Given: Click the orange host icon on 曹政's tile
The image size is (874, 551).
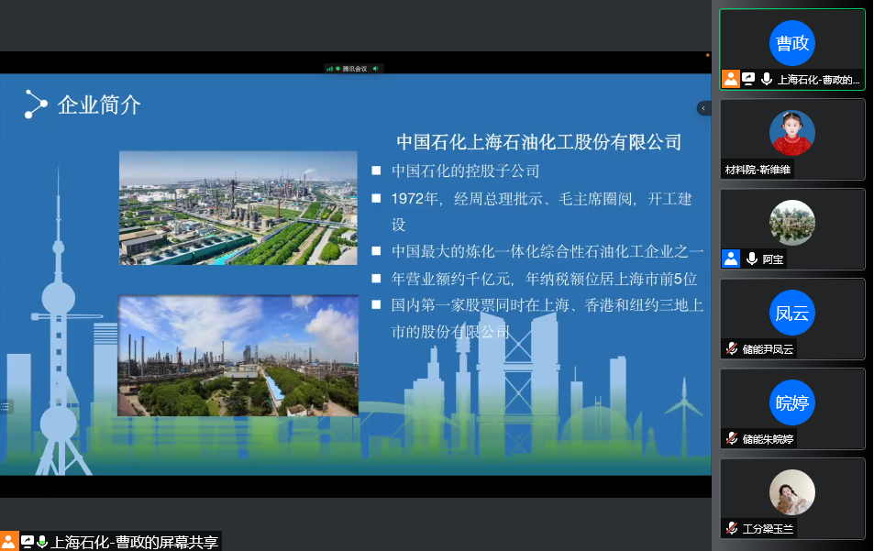Looking at the screenshot, I should coord(730,80).
